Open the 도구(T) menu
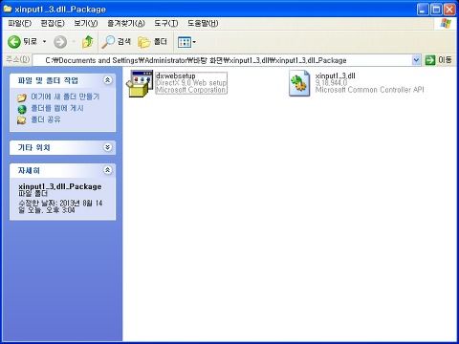The height and width of the screenshot is (344, 459). [x=166, y=23]
